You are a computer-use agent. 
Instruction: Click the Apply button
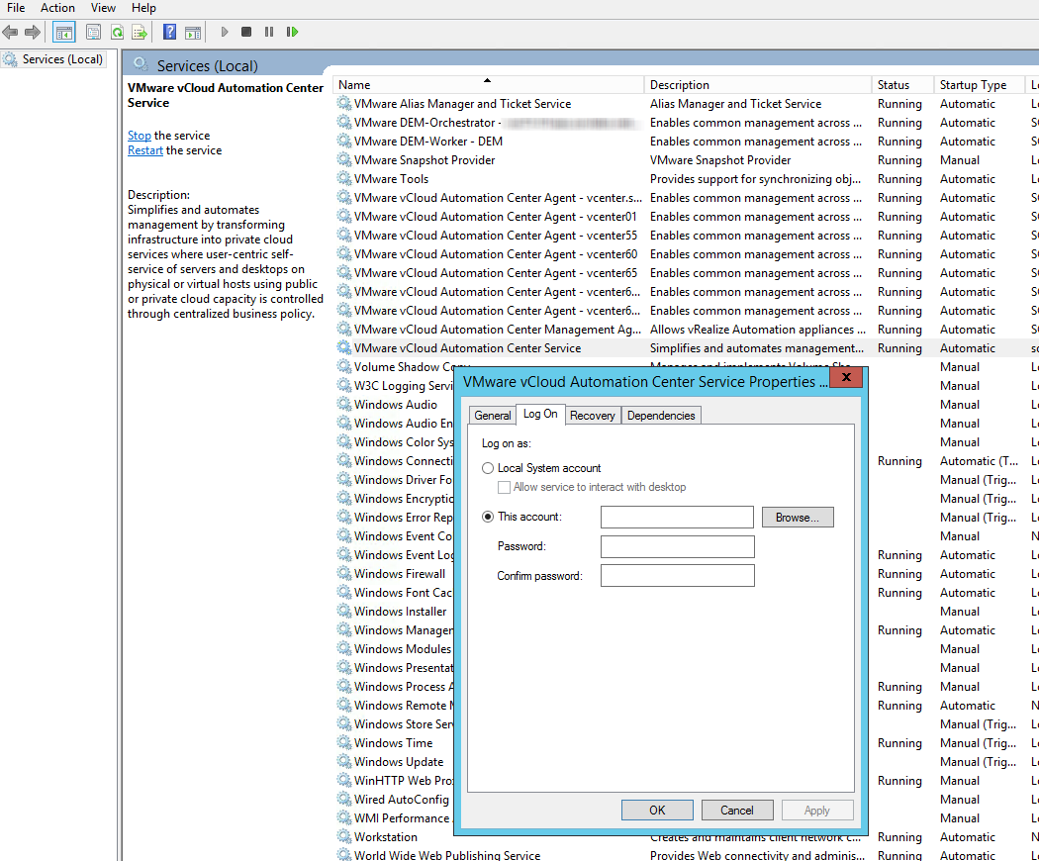(x=817, y=810)
